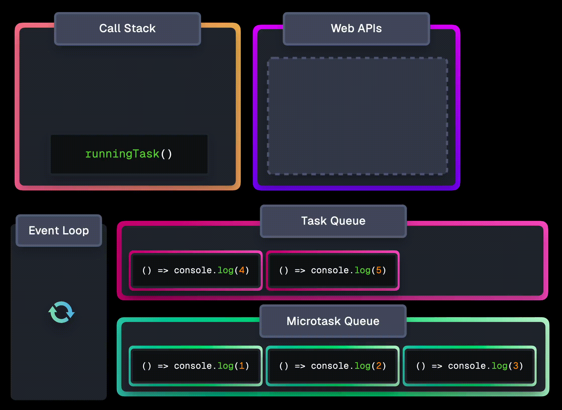Click runningTask() in the call stack
The height and width of the screenshot is (410, 562).
click(x=129, y=154)
